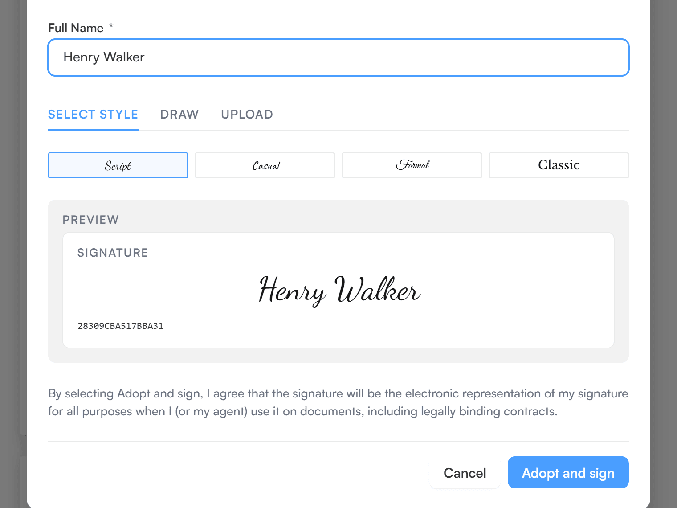Image resolution: width=677 pixels, height=508 pixels.
Task: Click the SIGNATURE label in preview
Action: pos(113,253)
